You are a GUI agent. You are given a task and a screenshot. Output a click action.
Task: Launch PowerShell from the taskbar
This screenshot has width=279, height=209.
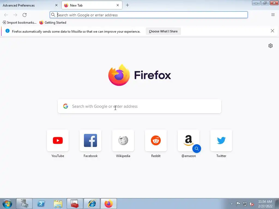coord(41,204)
